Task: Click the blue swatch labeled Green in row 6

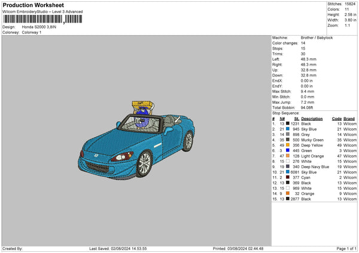Action: click(x=288, y=150)
